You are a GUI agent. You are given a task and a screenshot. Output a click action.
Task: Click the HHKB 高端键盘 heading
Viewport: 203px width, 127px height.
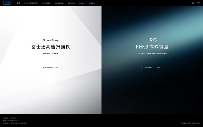152,47
